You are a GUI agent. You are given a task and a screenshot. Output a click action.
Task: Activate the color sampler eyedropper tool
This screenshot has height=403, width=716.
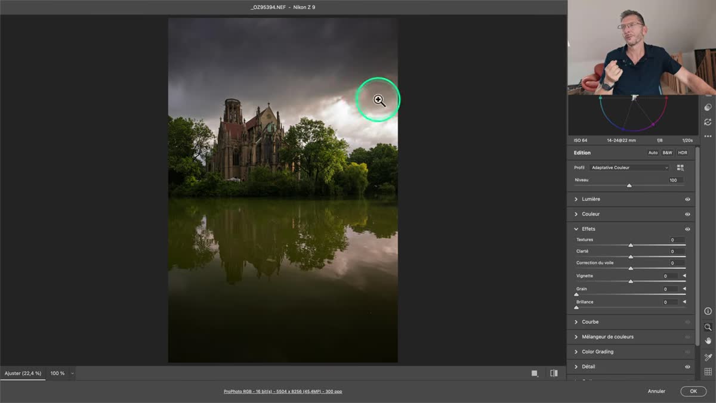[708, 357]
